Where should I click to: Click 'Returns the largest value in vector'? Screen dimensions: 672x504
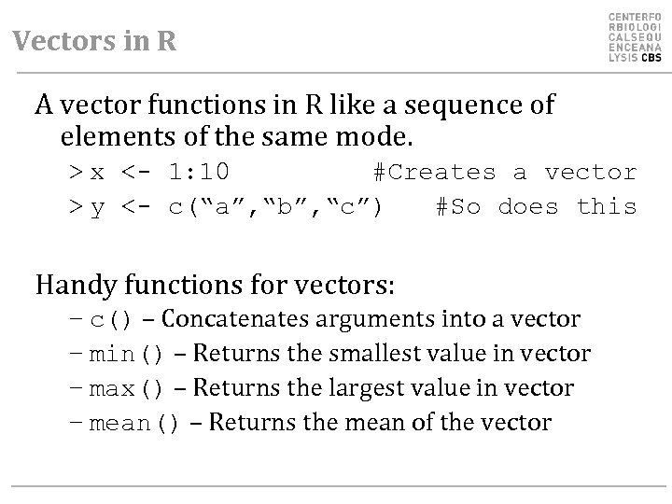tap(385, 388)
